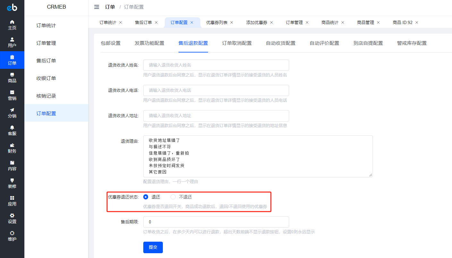Screen dimensions: 452x258
Task: Close the 商品 ID:92 tab
Action: click(416, 22)
